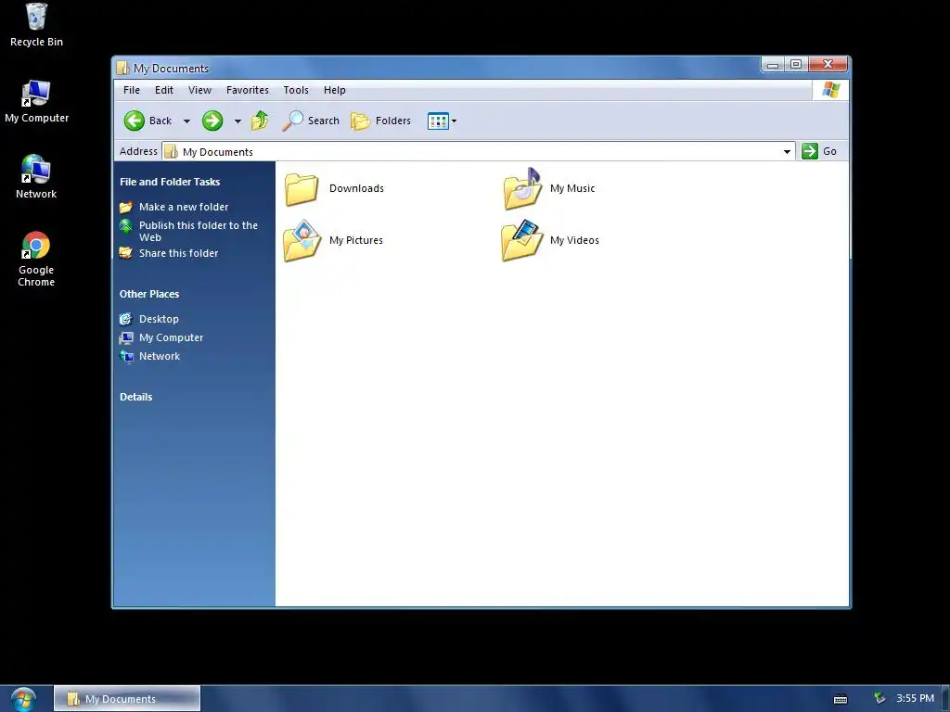Click the My Music label
Screen dimensions: 950x712
(572, 188)
